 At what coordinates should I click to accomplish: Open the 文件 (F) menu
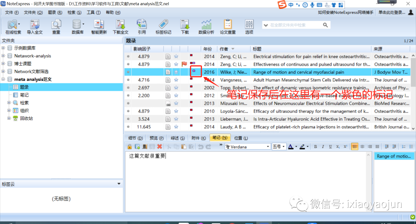click(x=12, y=12)
